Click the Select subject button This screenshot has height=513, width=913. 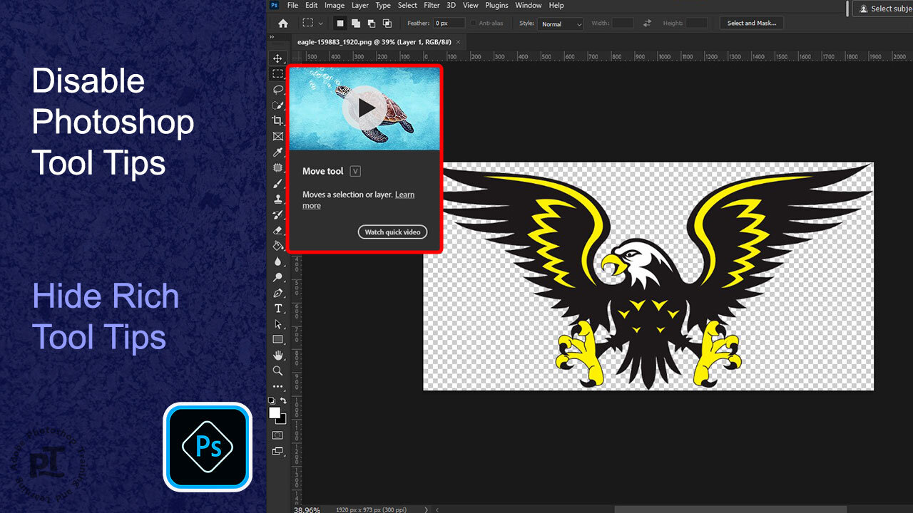(884, 9)
